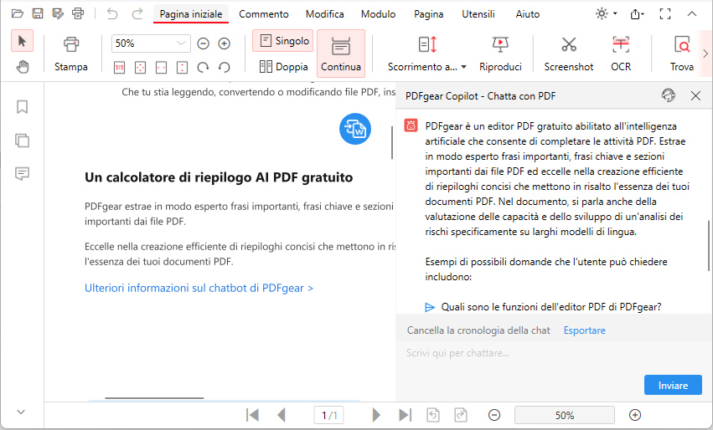
Task: Enable Doppia double page view
Action: 283,67
